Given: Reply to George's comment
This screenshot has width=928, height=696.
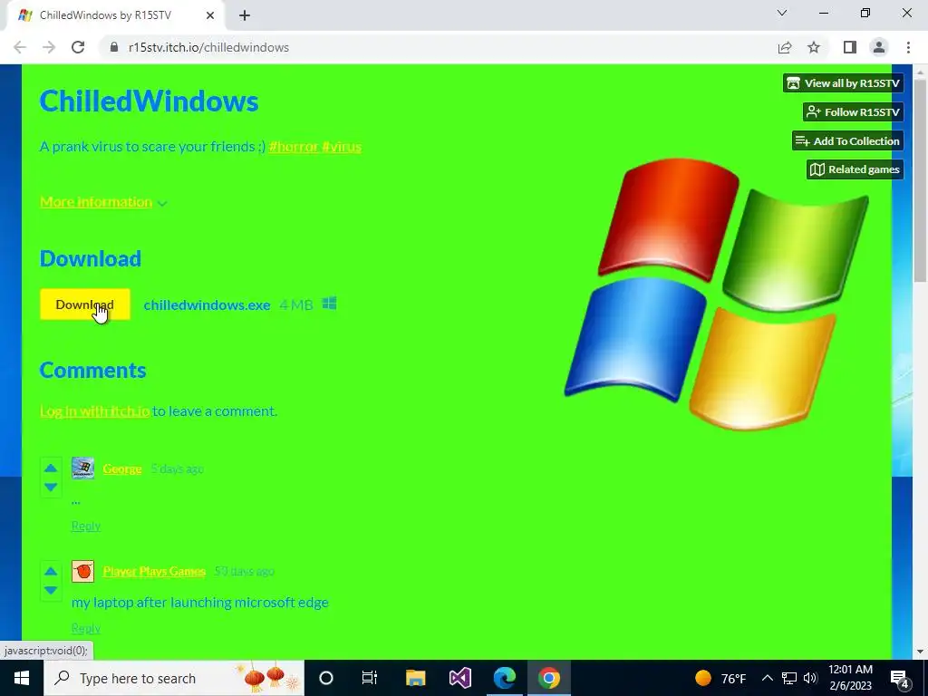Looking at the screenshot, I should pyautogui.click(x=86, y=527).
